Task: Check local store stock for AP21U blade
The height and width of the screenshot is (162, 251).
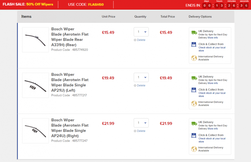Action: [x=212, y=94]
